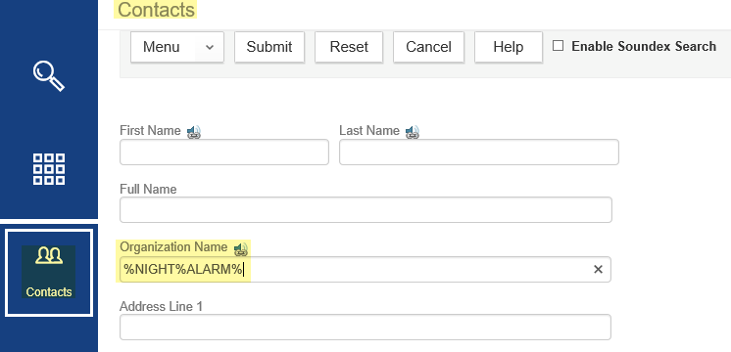Image resolution: width=731 pixels, height=352 pixels.
Task: Open the grid apps launcher icon
Action: pos(48,169)
